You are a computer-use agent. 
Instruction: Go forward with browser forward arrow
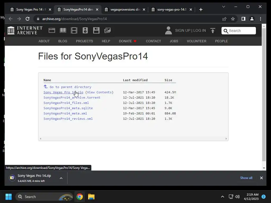pos(19,19)
